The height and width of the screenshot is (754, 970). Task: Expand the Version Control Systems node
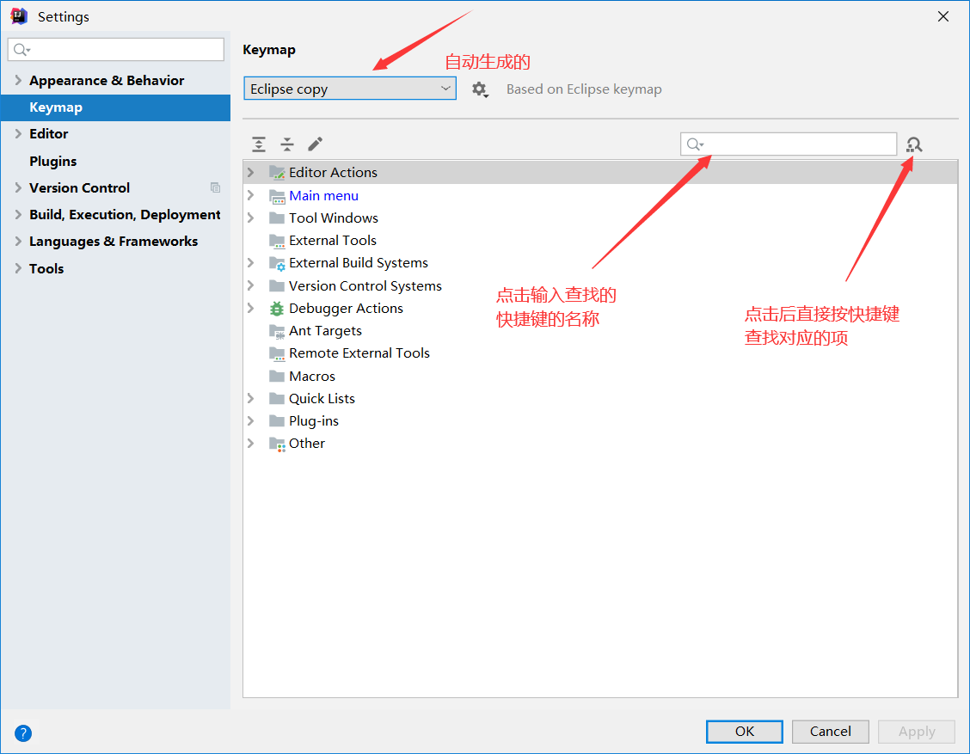(x=250, y=285)
